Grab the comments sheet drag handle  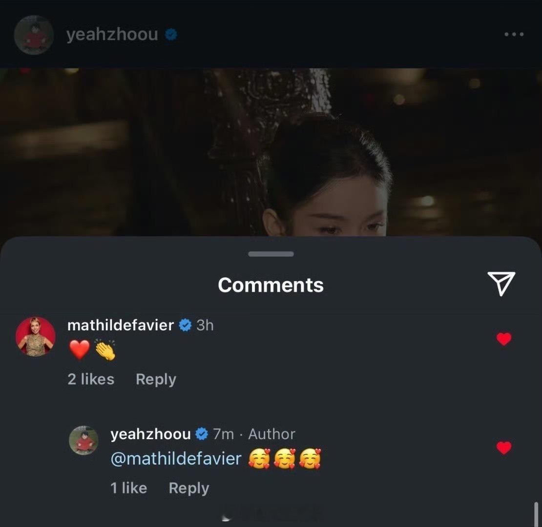[271, 254]
